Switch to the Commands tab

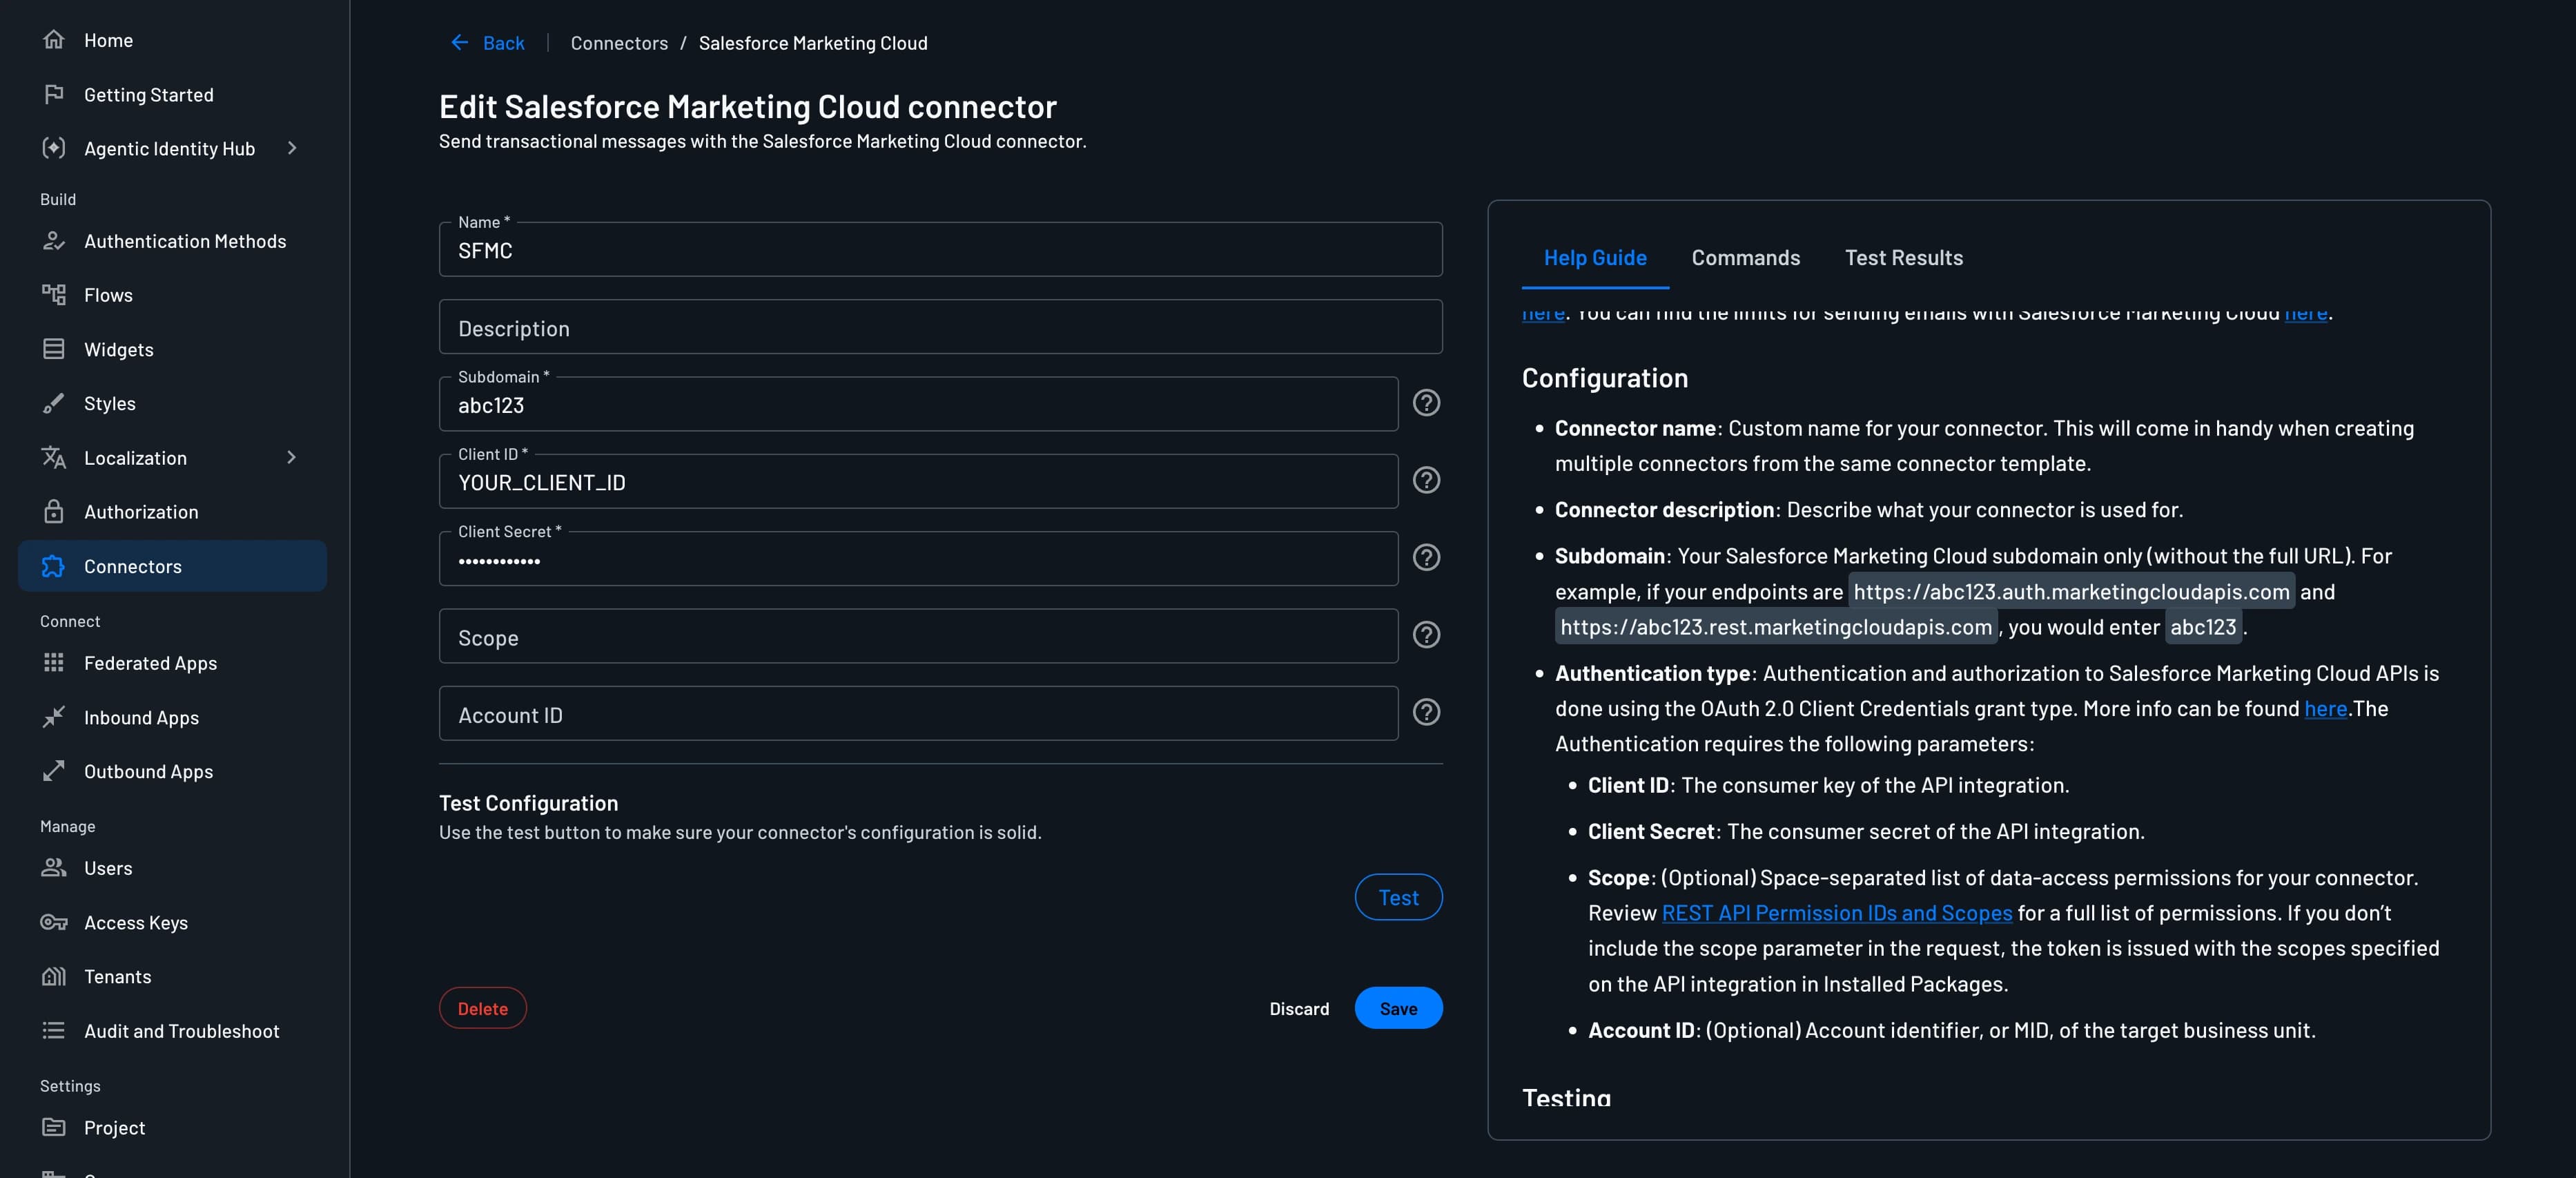[1745, 257]
